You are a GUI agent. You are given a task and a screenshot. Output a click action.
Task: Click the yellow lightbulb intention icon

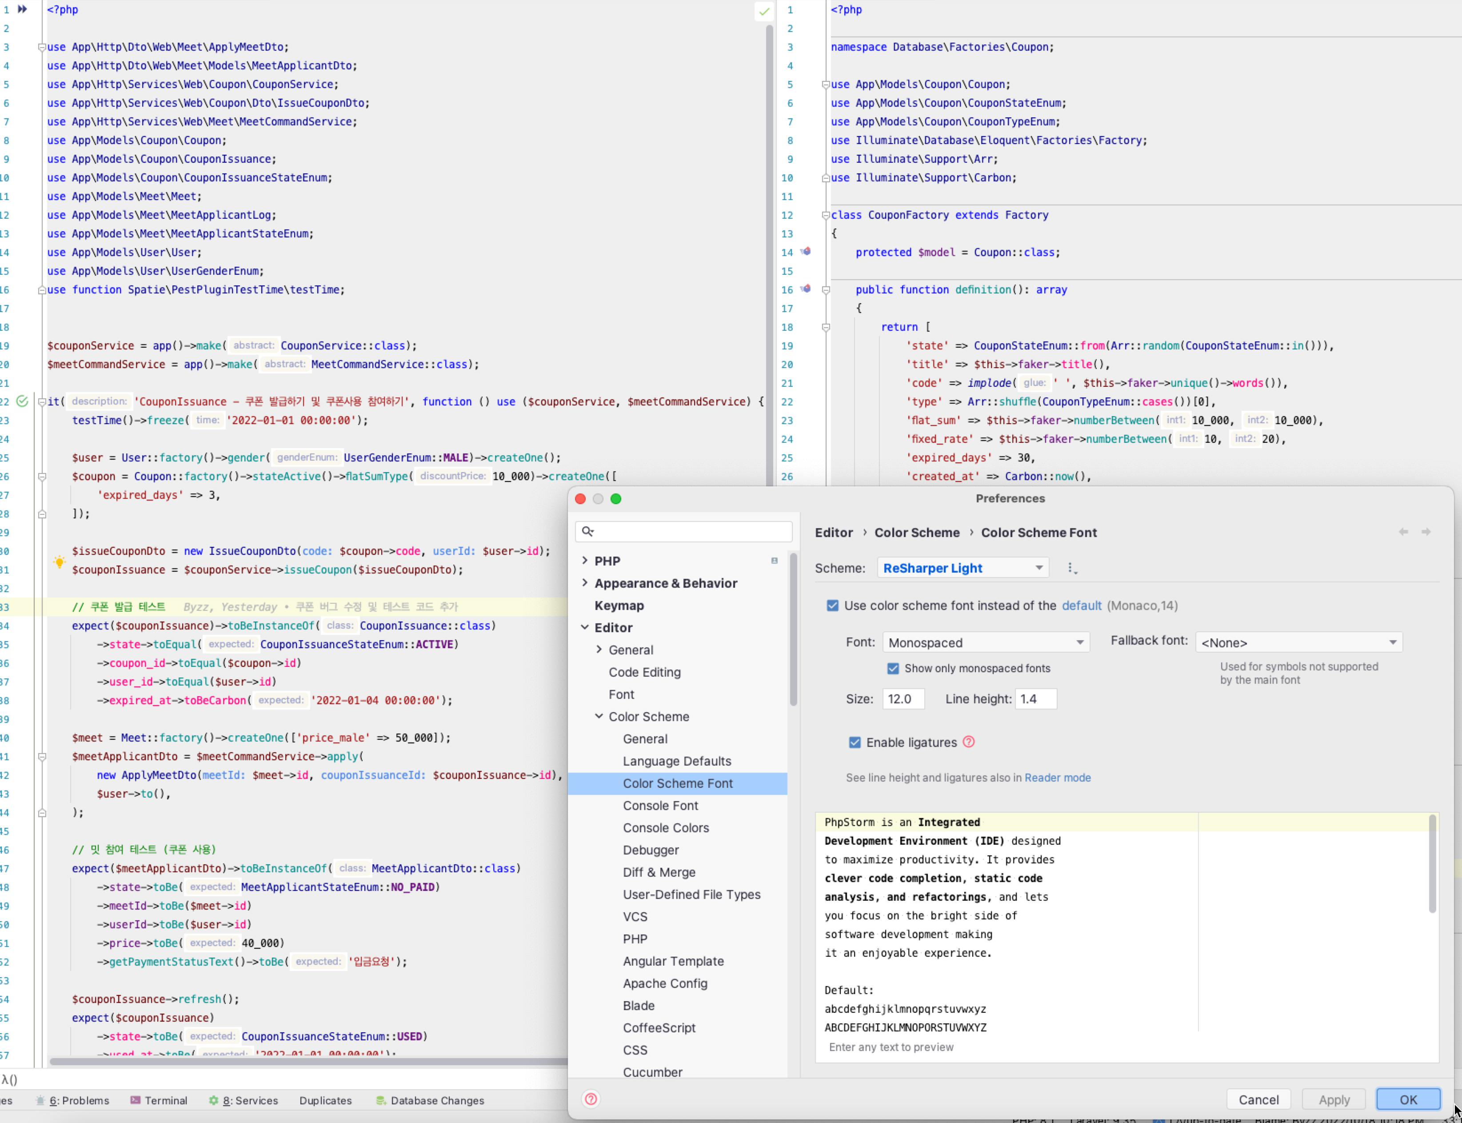click(x=59, y=562)
